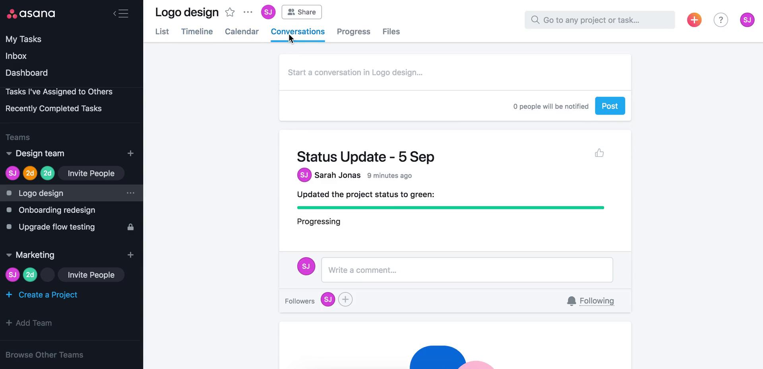Open the Status Update - 5 Sep title

coord(366,157)
